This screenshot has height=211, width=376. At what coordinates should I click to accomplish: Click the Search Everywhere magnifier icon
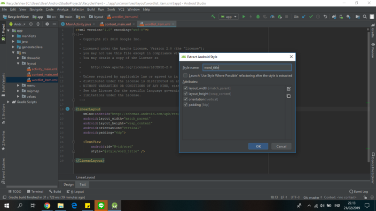coord(365,17)
